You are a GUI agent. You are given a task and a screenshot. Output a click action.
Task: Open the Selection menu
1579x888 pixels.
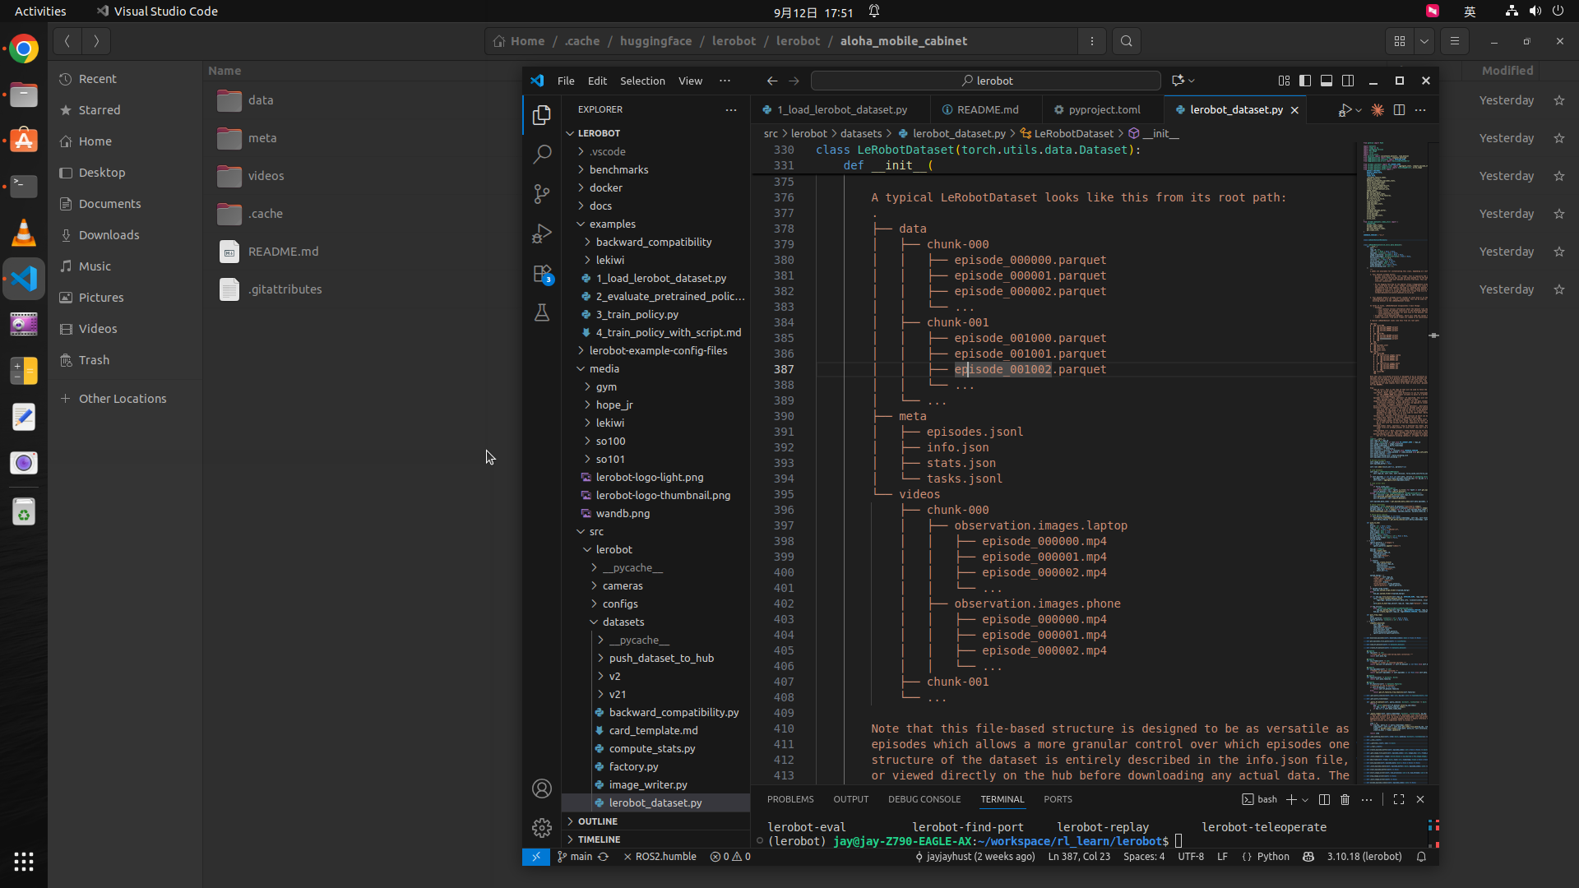tap(641, 81)
